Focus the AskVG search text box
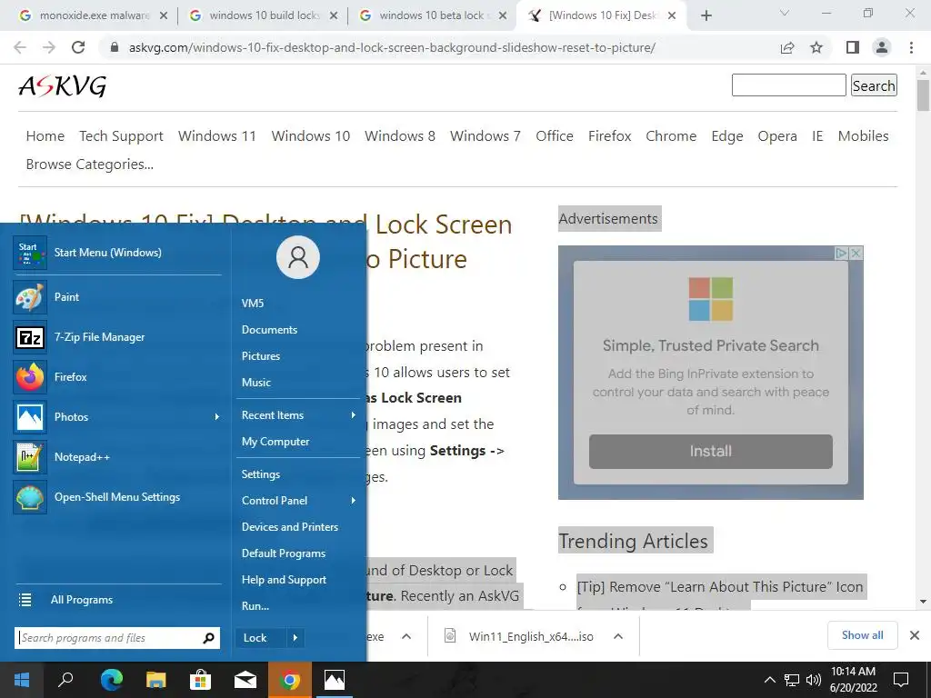 788,85
